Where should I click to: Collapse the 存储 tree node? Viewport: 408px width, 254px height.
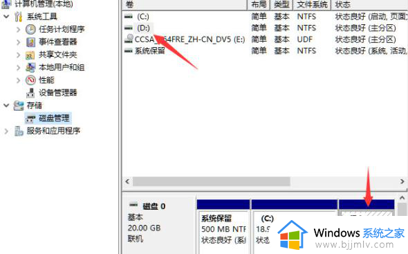[6, 105]
